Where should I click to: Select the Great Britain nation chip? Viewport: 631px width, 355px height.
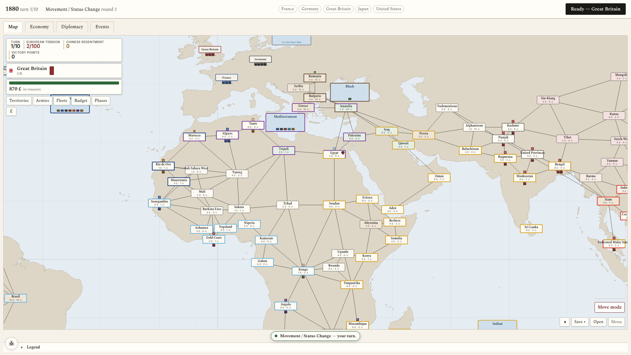click(338, 9)
